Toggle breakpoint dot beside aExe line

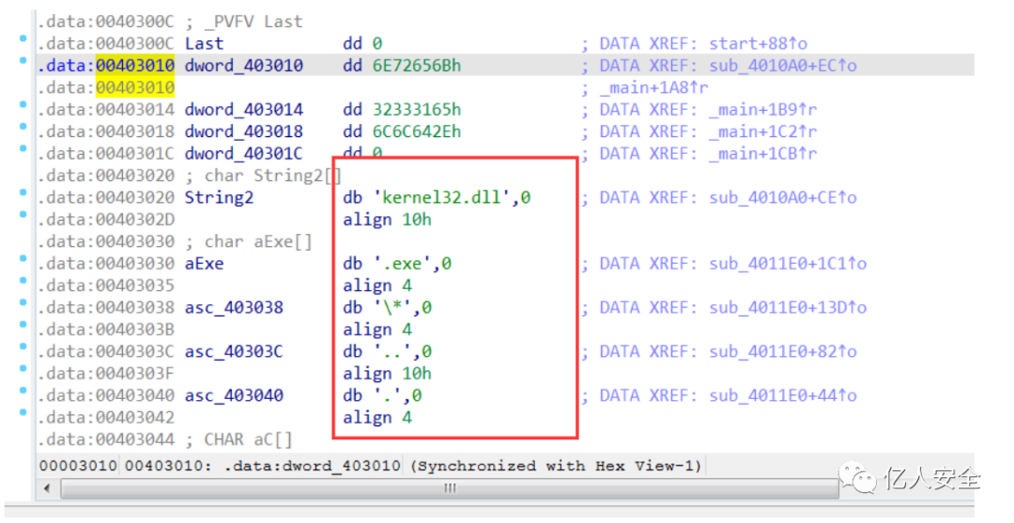tap(23, 258)
